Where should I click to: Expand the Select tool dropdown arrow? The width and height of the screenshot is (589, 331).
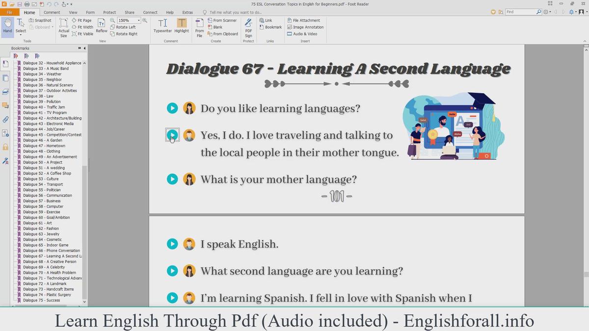[21, 35]
